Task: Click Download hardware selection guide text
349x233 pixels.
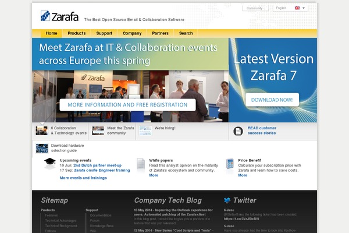Action: pyautogui.click(x=67, y=148)
